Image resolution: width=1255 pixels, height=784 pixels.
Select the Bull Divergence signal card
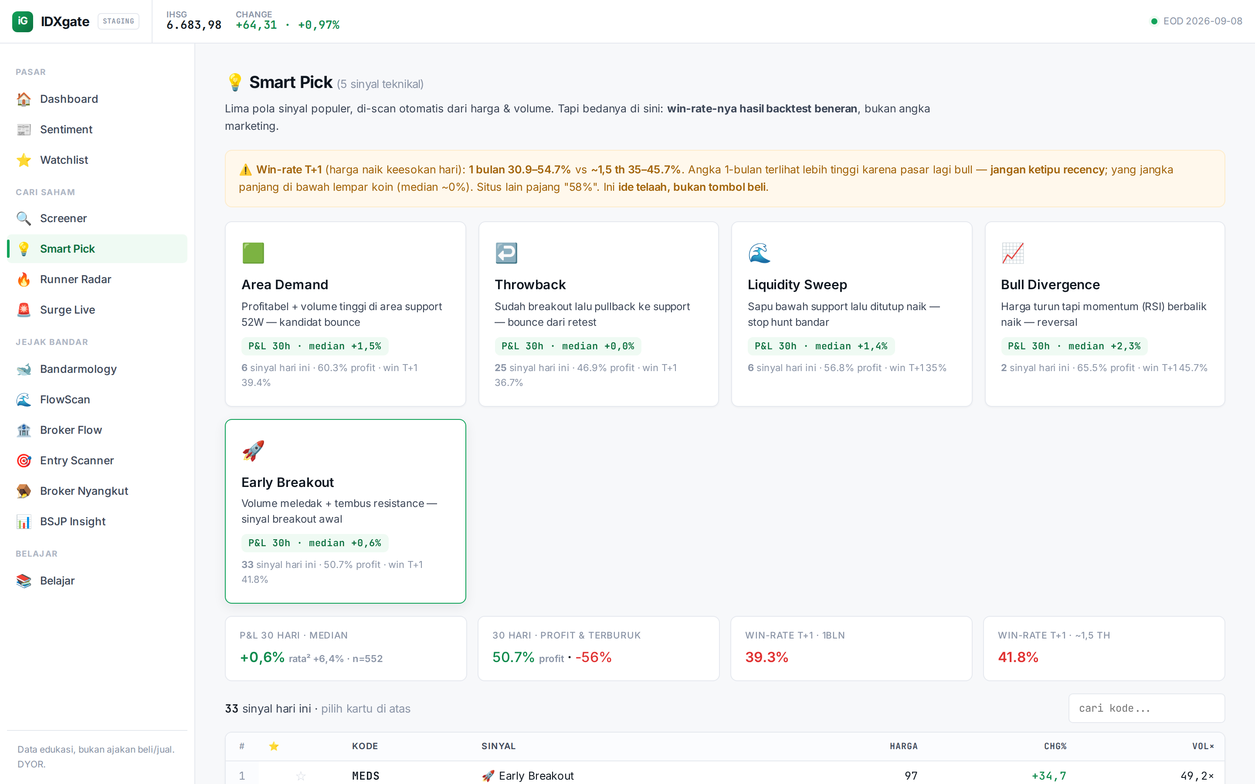(x=1105, y=314)
